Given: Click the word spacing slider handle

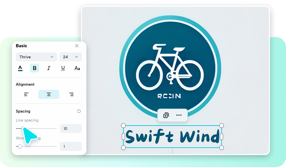Looking at the screenshot, I should click(20, 146).
